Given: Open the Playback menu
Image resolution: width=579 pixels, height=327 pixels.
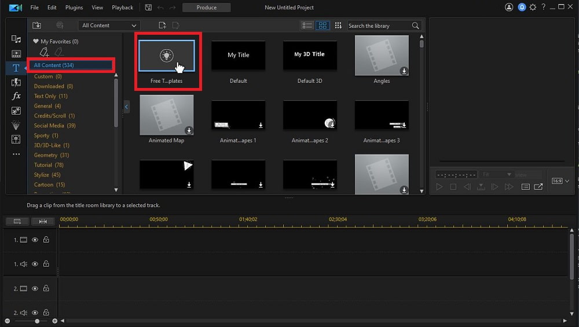Looking at the screenshot, I should [x=122, y=8].
